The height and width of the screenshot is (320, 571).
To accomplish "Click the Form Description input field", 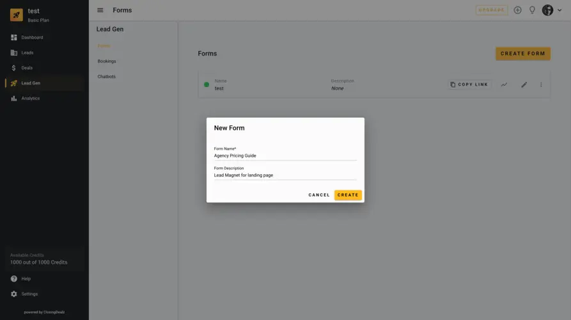I will point(285,175).
